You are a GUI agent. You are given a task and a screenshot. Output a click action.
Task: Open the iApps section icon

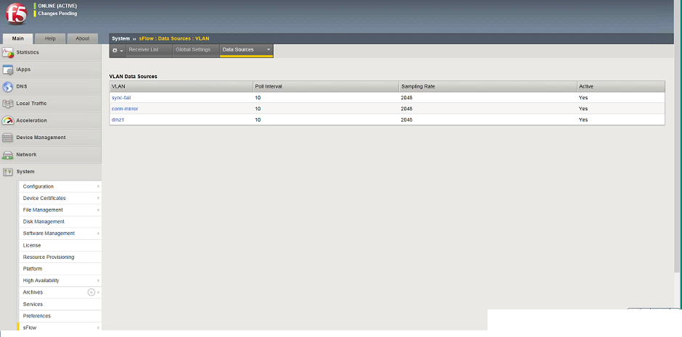(8, 70)
